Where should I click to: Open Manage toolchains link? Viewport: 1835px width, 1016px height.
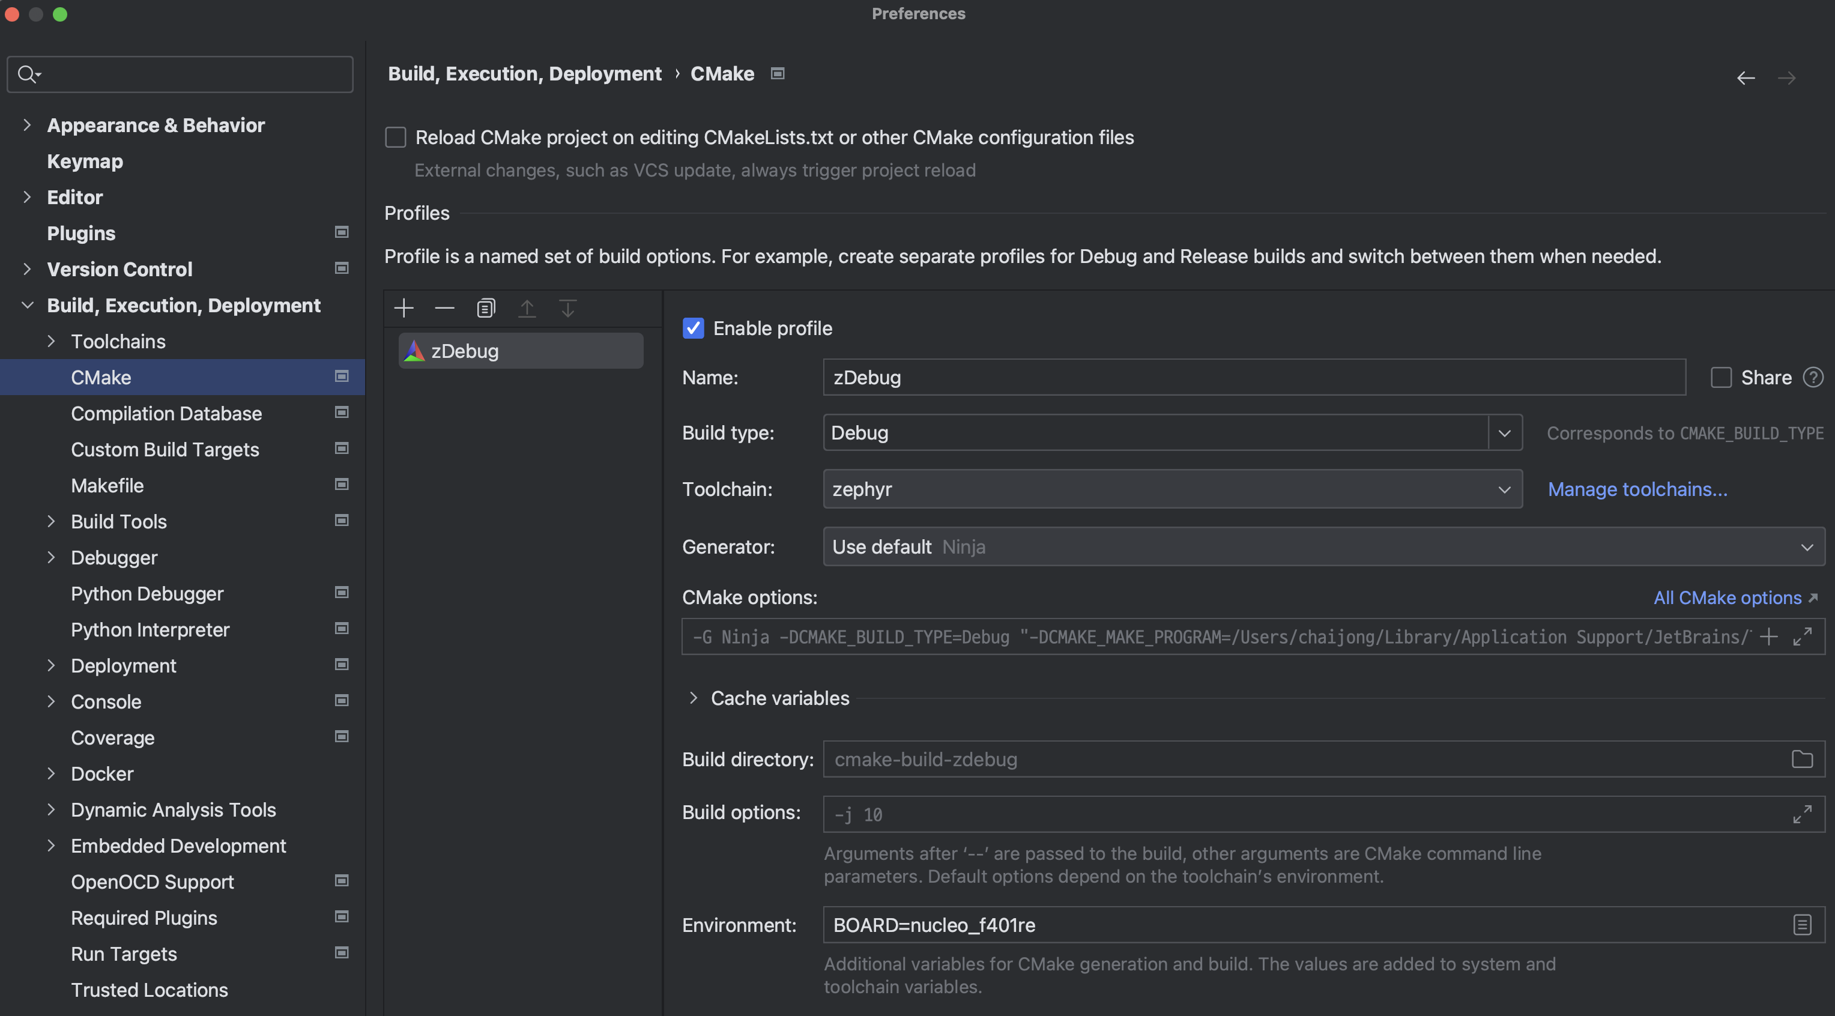click(x=1637, y=489)
